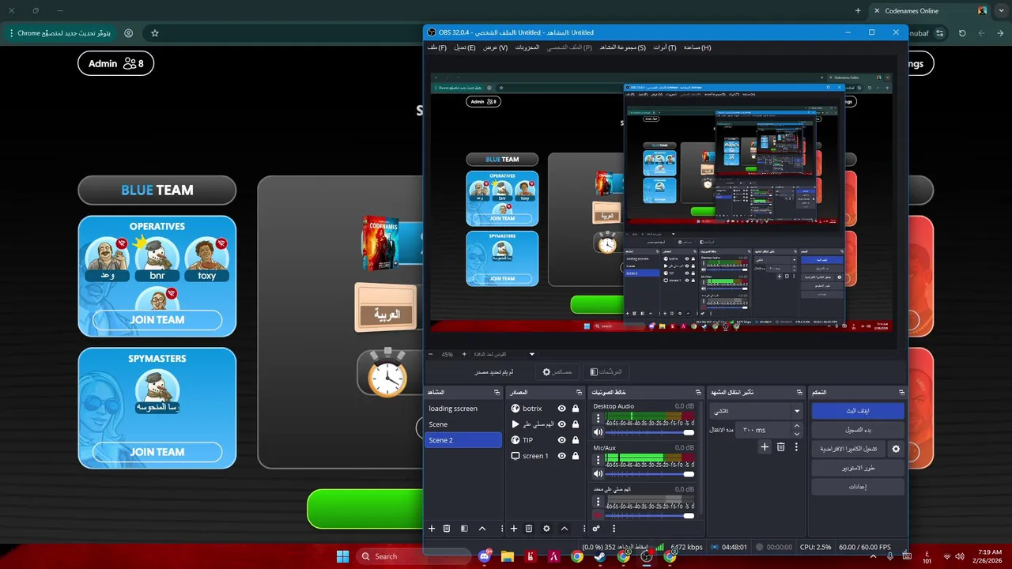1012x569 pixels.
Task: Unlock the TIP source lock icon
Action: 575,440
